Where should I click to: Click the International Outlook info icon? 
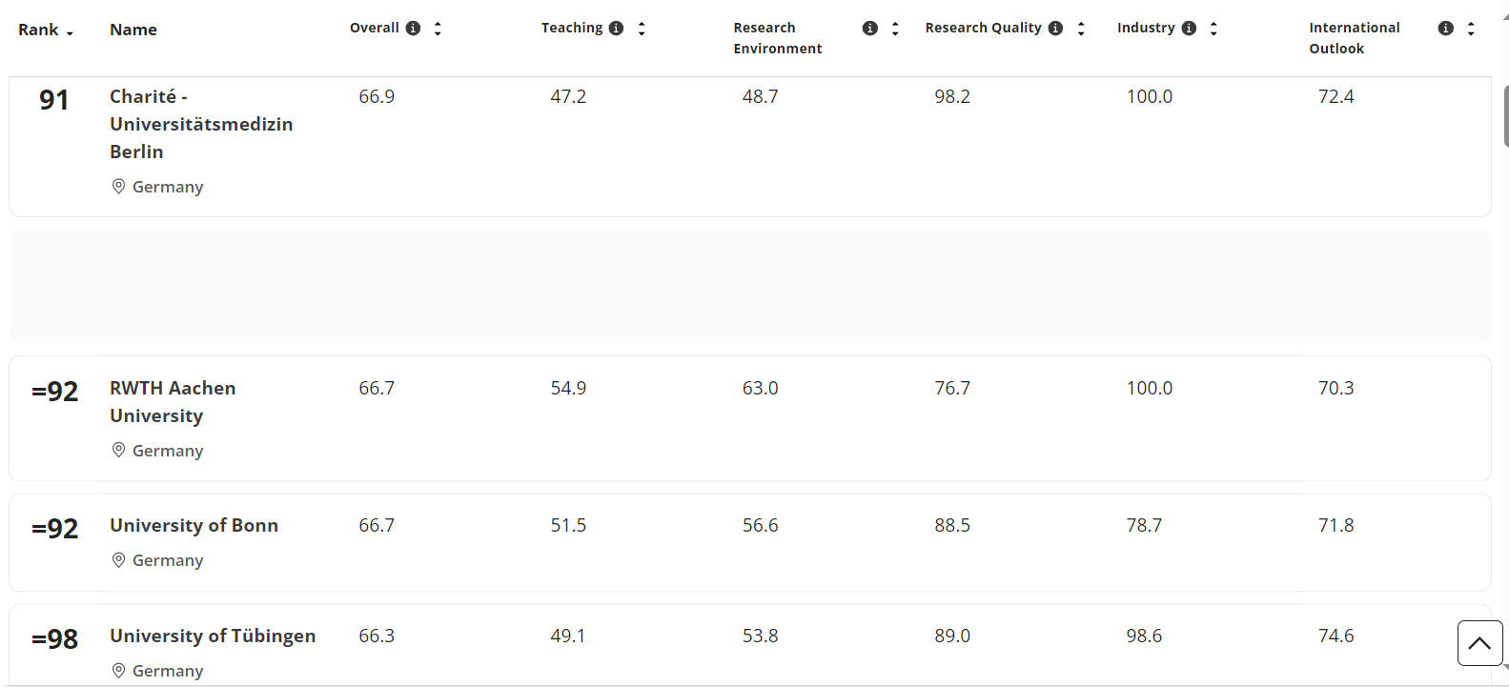[1445, 29]
